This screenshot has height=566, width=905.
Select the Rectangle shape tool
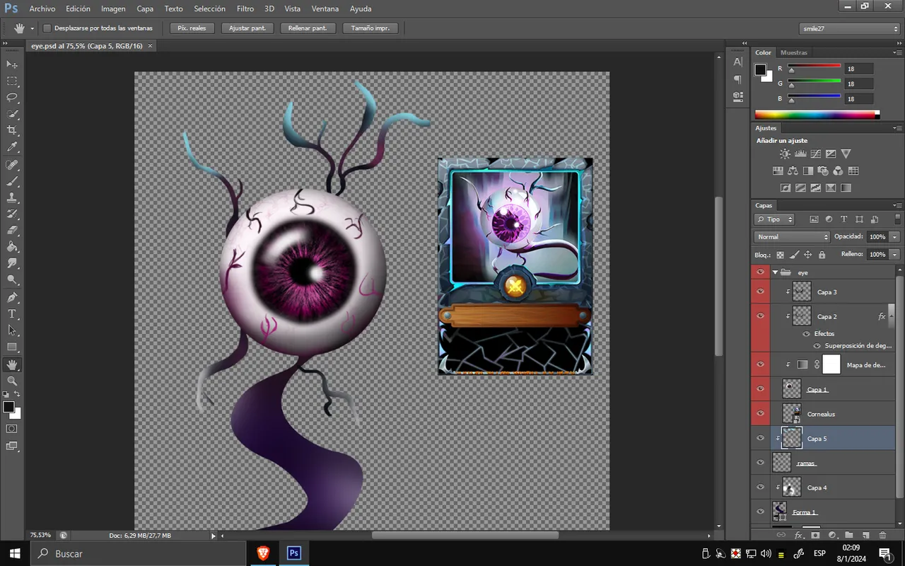click(x=12, y=347)
